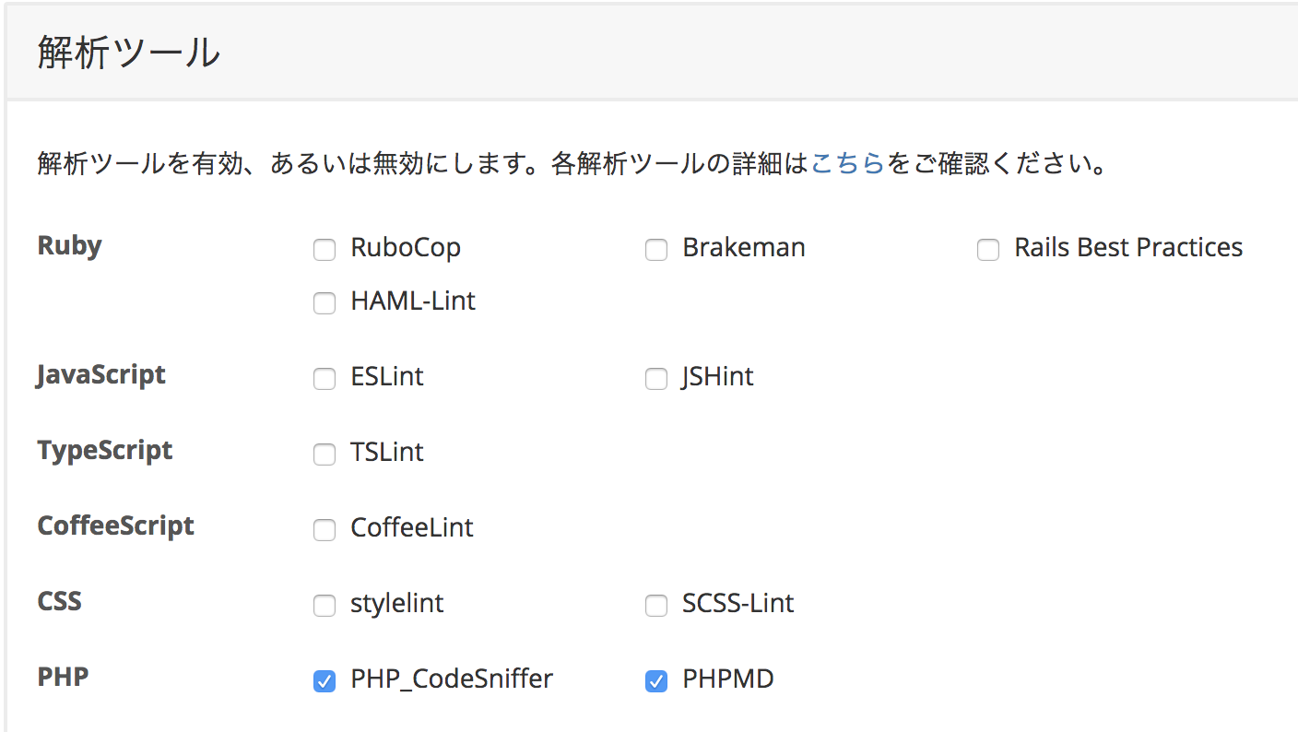Enable the RuboCop checkbox
This screenshot has height=732, width=1298.
pyautogui.click(x=324, y=250)
